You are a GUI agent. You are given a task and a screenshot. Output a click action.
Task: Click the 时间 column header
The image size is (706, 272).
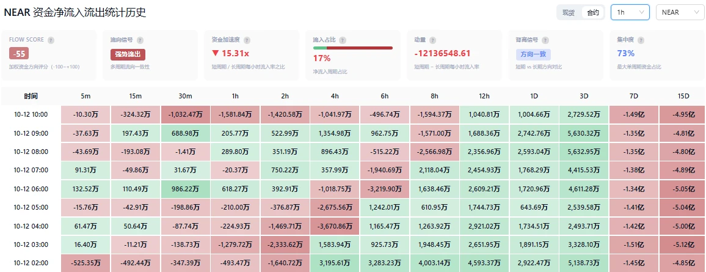[31, 96]
